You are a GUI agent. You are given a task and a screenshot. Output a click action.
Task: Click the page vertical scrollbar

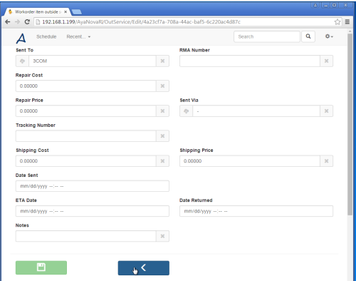click(350, 124)
